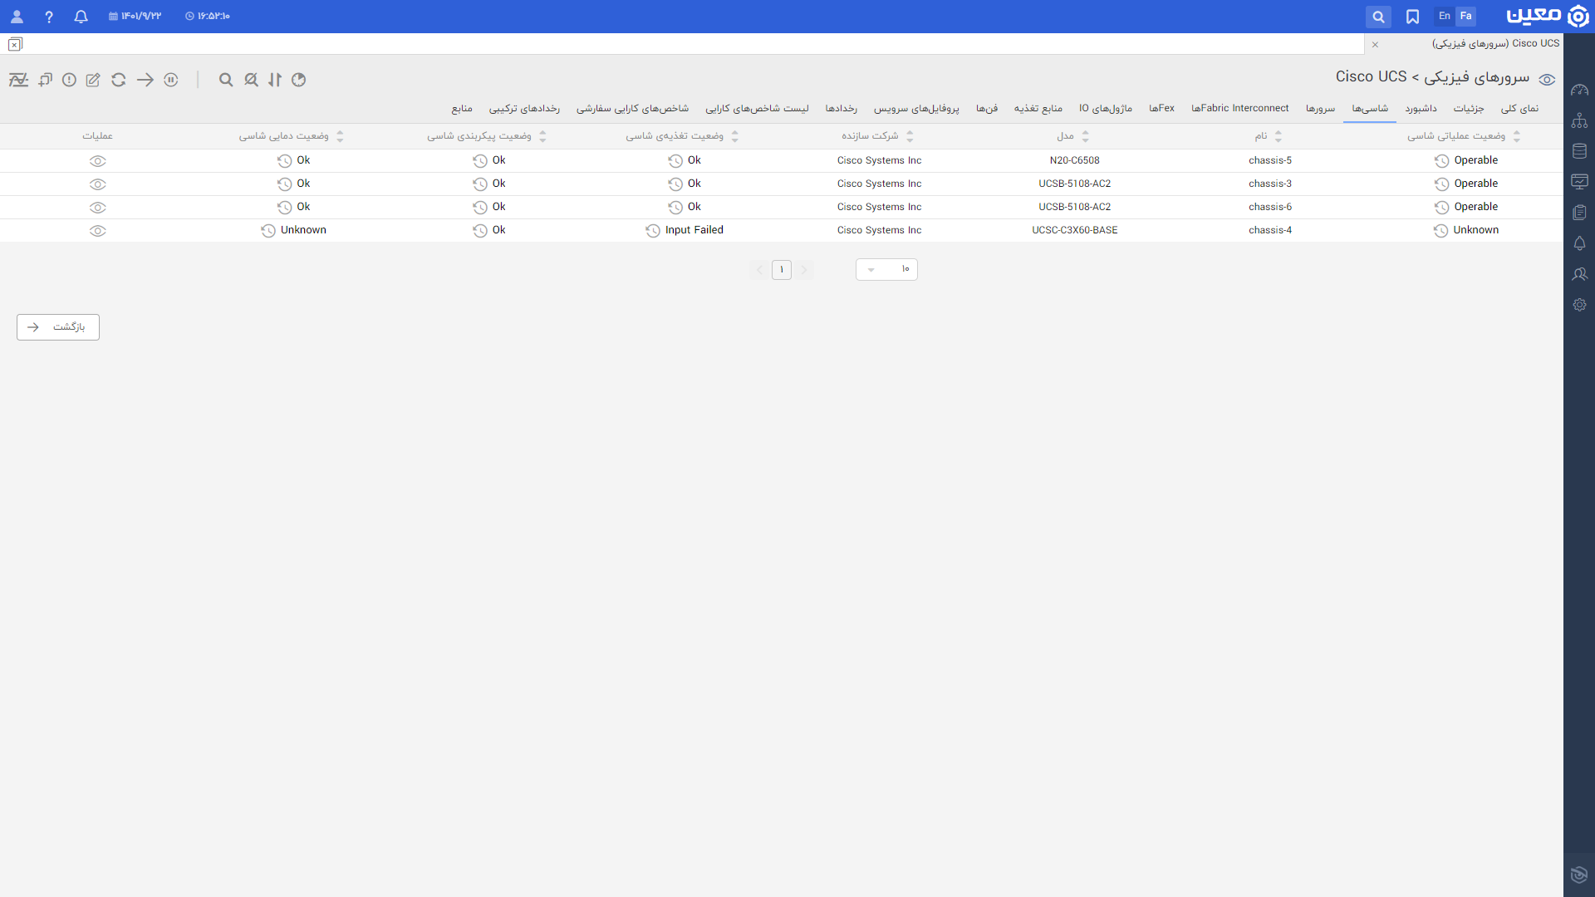Image resolution: width=1595 pixels, height=897 pixels.
Task: Go to pagination page 1
Action: pos(782,270)
